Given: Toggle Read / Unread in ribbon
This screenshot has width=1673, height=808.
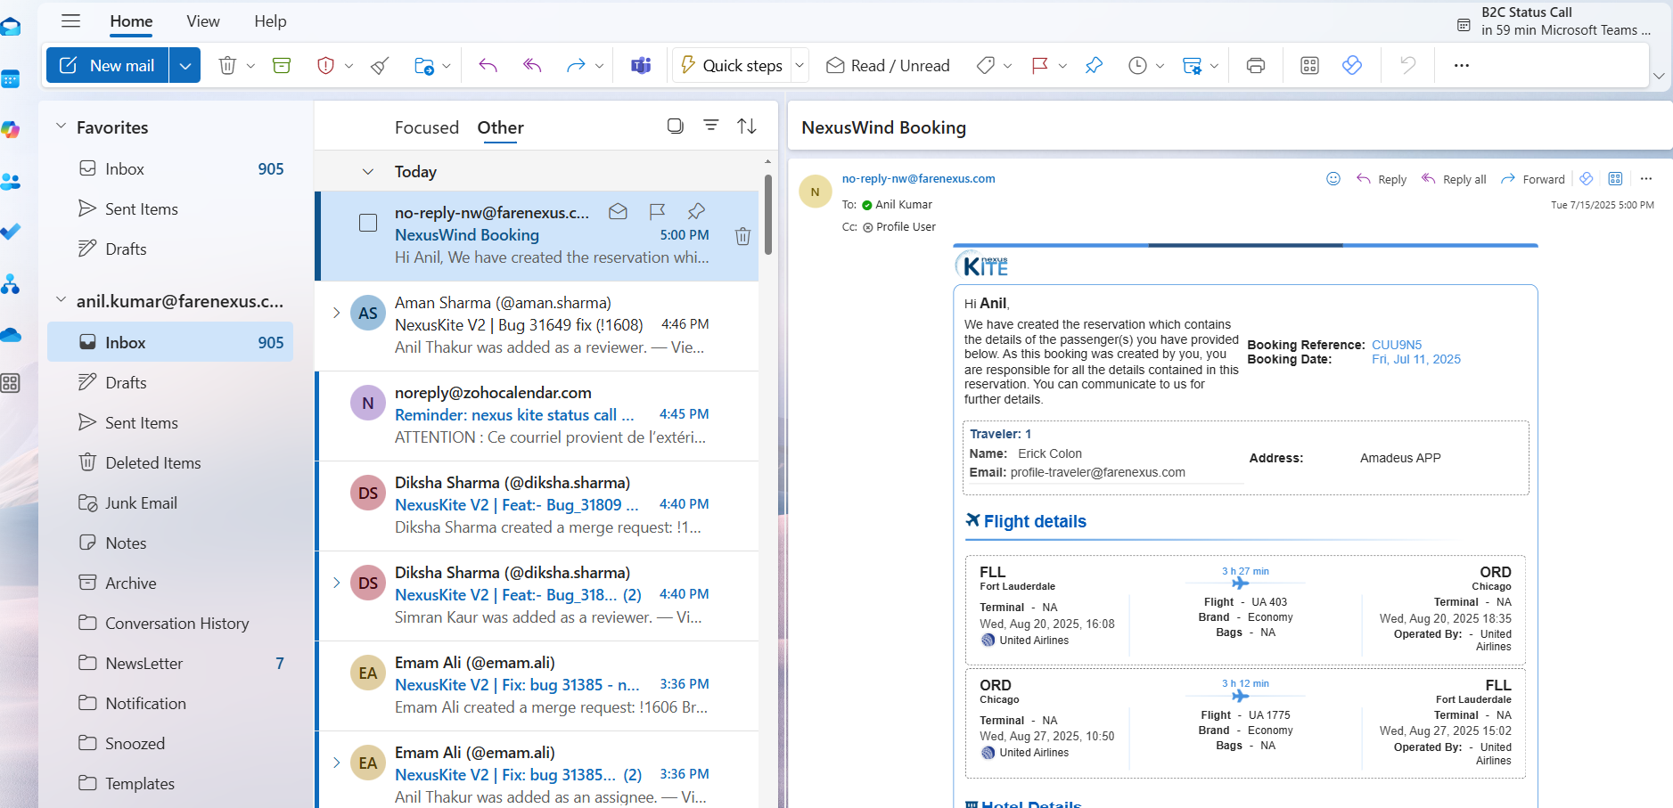Looking at the screenshot, I should (x=888, y=65).
